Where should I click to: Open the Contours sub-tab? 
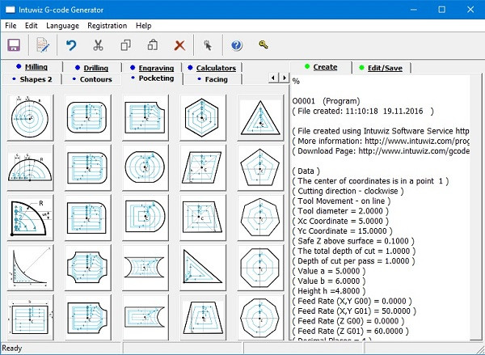[x=92, y=79]
